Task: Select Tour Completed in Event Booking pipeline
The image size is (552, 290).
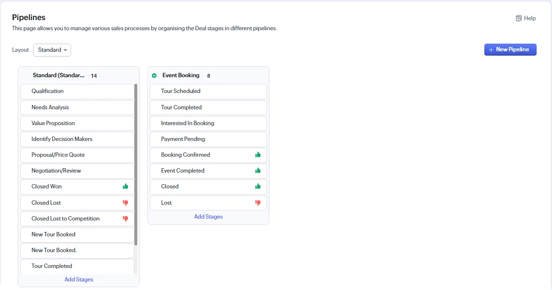Action: [208, 107]
